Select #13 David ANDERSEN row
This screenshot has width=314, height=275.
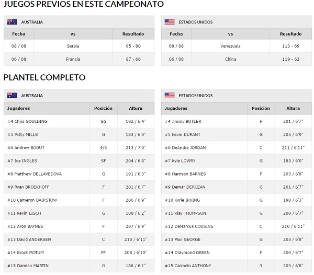[79, 239]
